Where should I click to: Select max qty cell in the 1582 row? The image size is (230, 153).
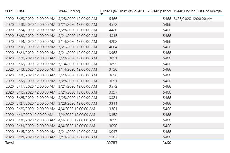pos(167,137)
